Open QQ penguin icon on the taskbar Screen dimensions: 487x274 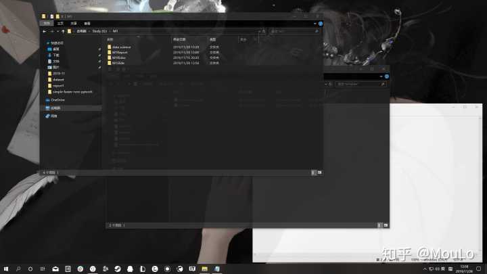(x=130, y=269)
